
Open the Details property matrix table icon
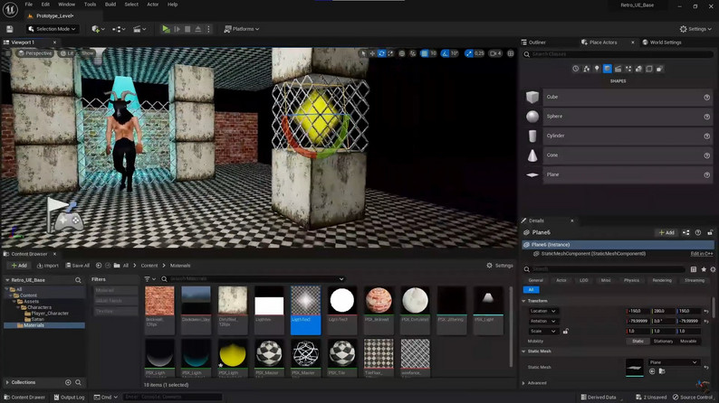pyautogui.click(x=694, y=269)
